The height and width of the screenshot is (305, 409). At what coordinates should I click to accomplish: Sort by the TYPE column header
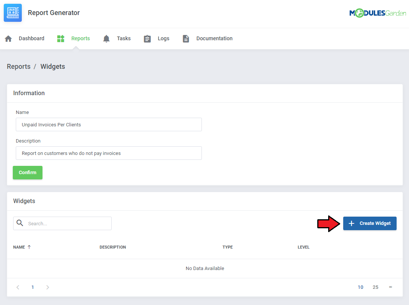(227, 247)
